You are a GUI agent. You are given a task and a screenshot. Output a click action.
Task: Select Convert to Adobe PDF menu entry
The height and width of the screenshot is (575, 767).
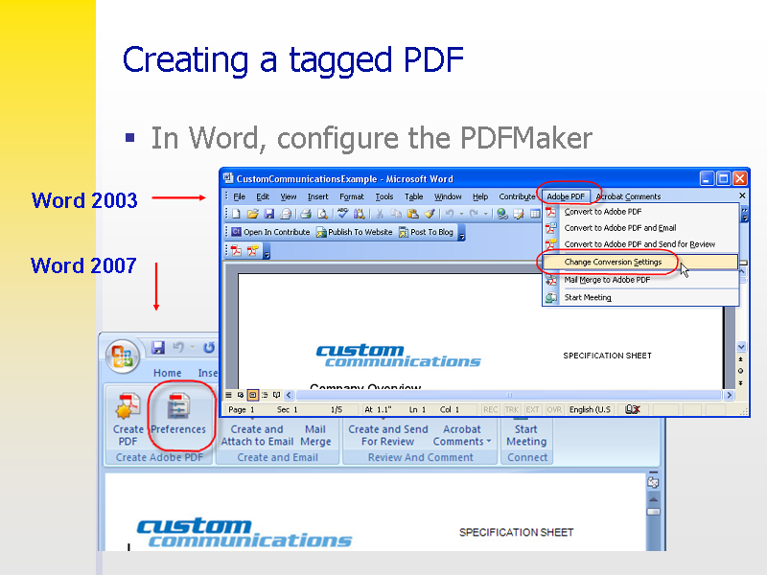(640, 212)
